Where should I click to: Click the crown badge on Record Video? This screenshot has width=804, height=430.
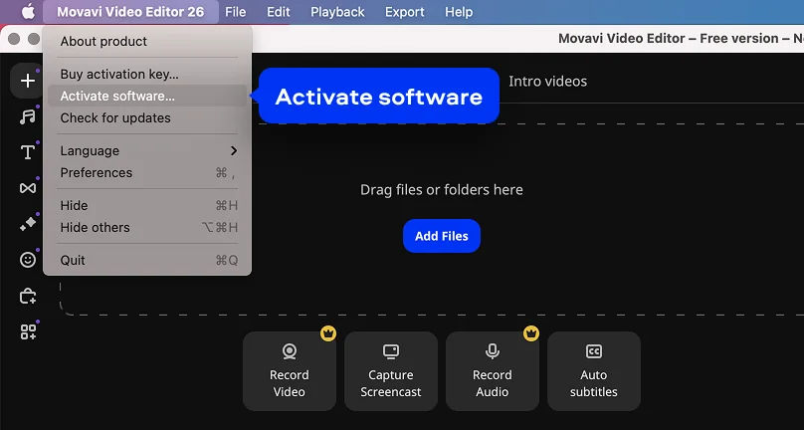coord(328,333)
